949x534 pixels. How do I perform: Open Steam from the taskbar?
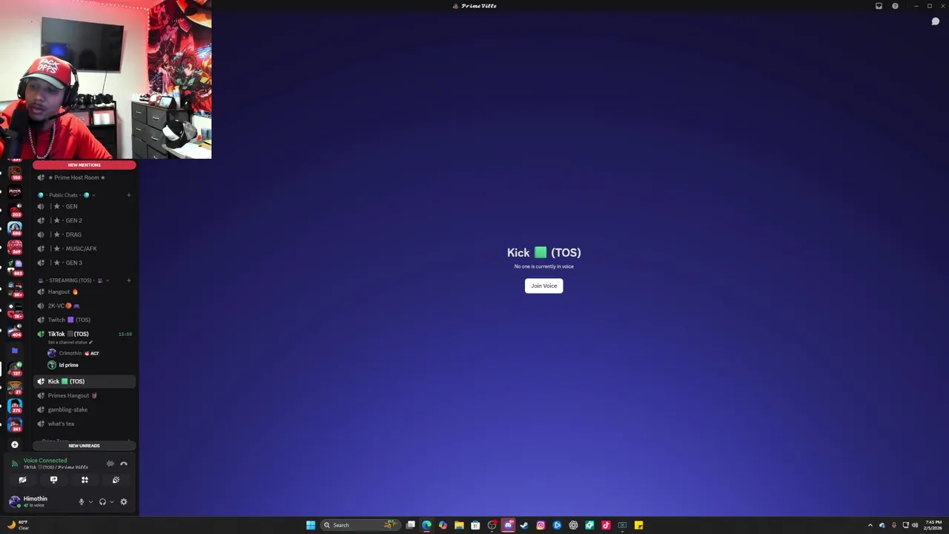click(x=524, y=525)
